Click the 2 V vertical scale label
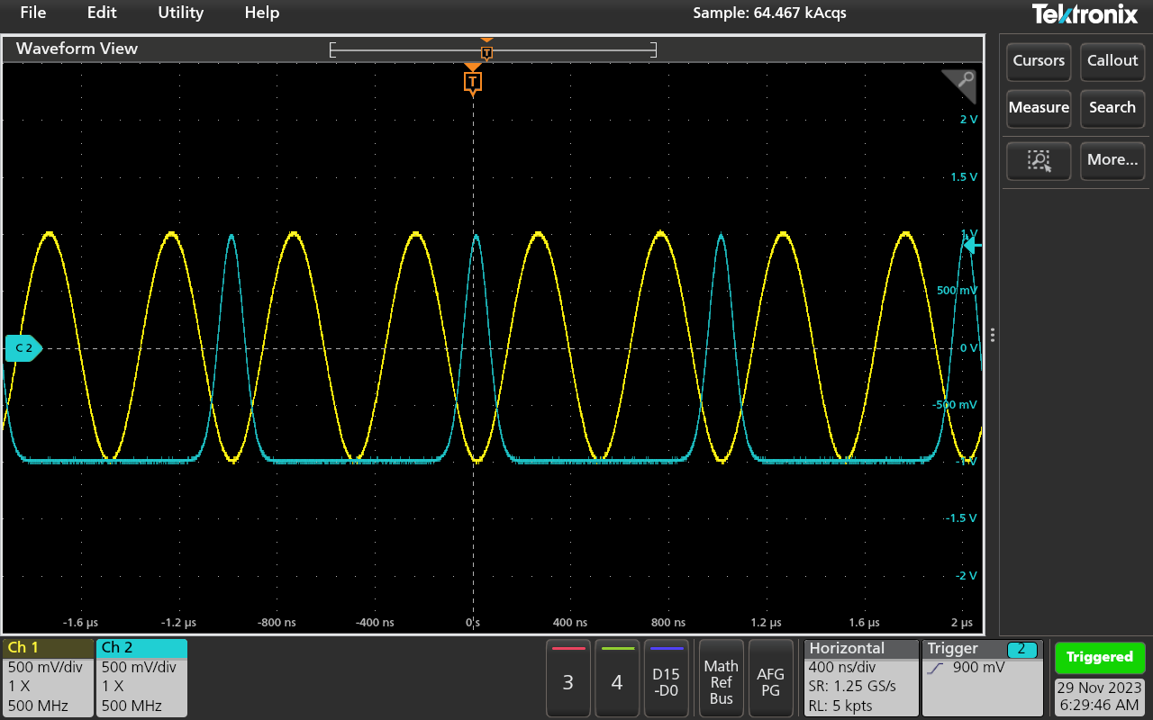1153x720 pixels. 968,120
